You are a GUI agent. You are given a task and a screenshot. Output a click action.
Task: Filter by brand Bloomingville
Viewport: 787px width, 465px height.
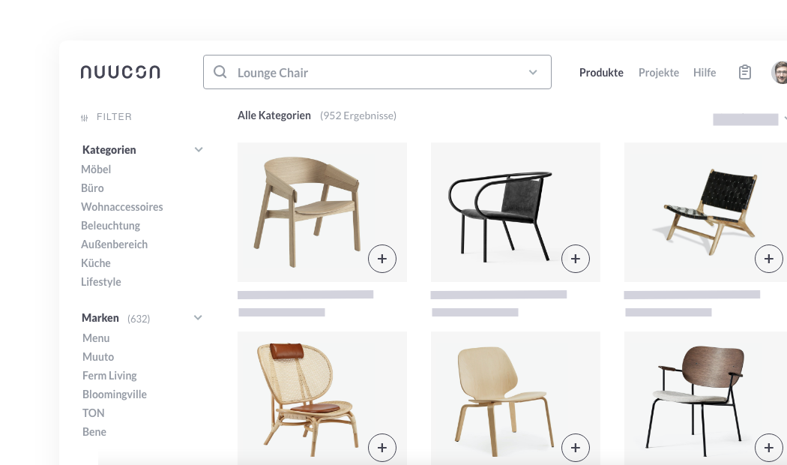(115, 394)
